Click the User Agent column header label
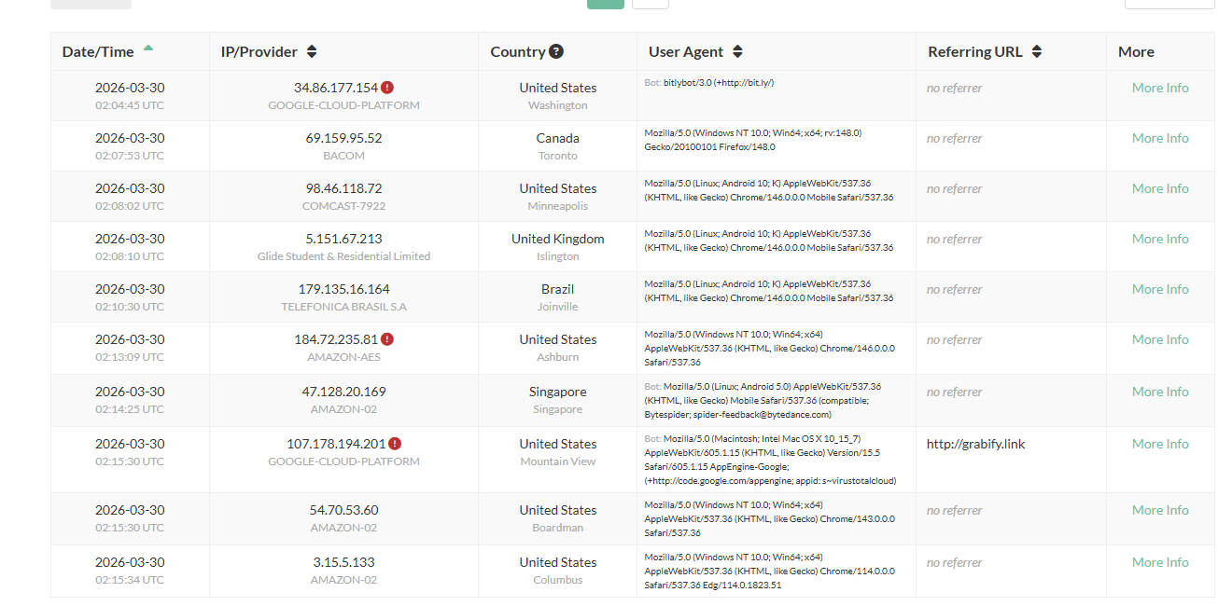This screenshot has width=1218, height=606. pyautogui.click(x=687, y=52)
